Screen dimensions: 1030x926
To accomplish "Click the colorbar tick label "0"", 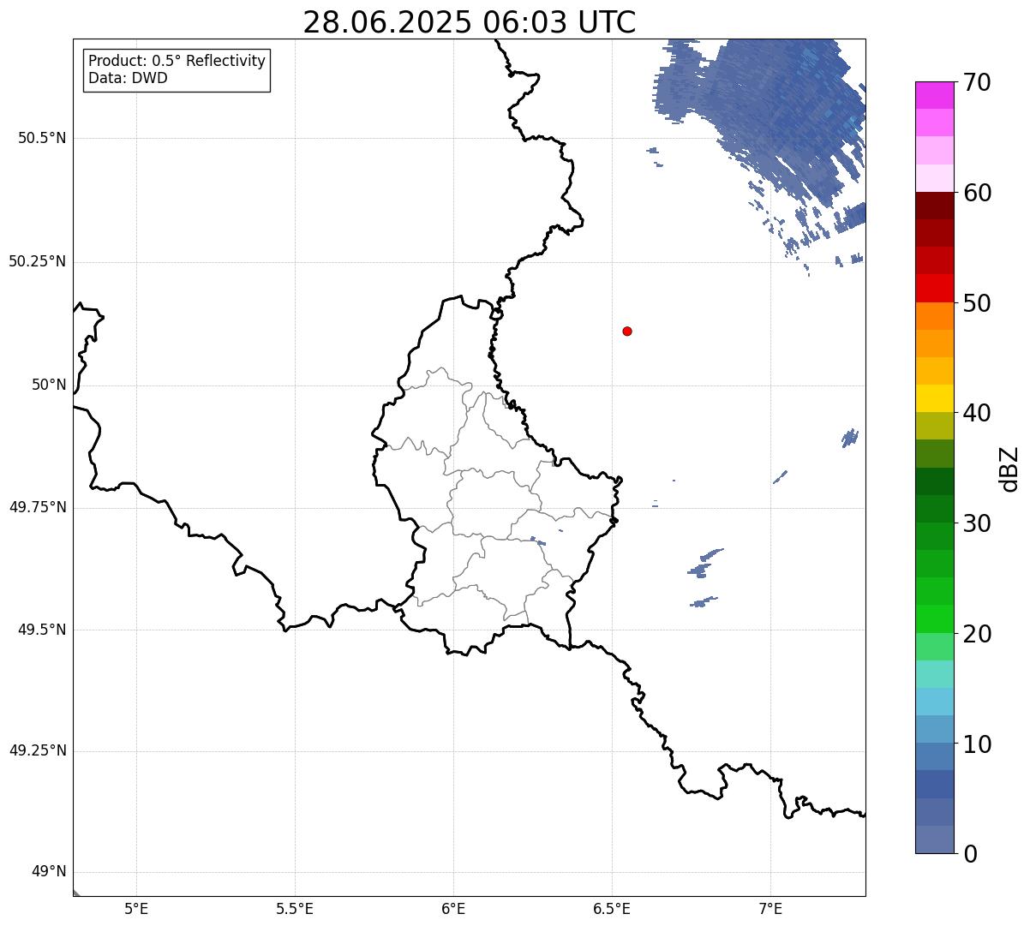I will point(970,854).
